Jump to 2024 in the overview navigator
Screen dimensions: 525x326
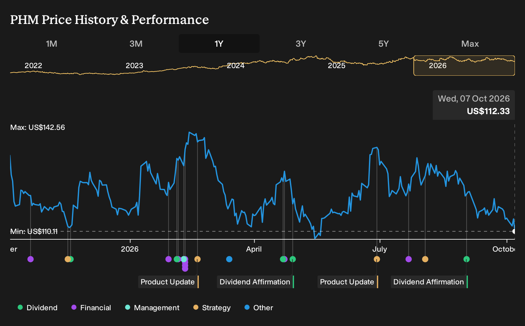(236, 66)
